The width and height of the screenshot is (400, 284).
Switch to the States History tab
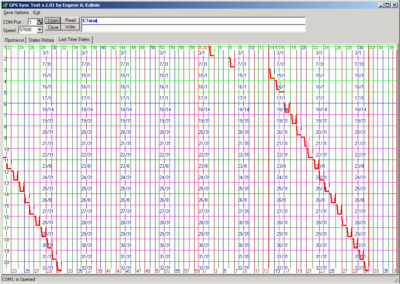(41, 40)
